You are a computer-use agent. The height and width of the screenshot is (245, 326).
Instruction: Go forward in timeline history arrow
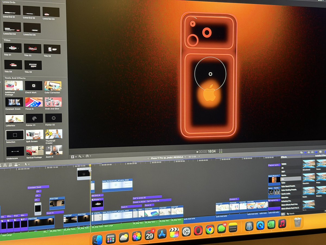pos(199,156)
